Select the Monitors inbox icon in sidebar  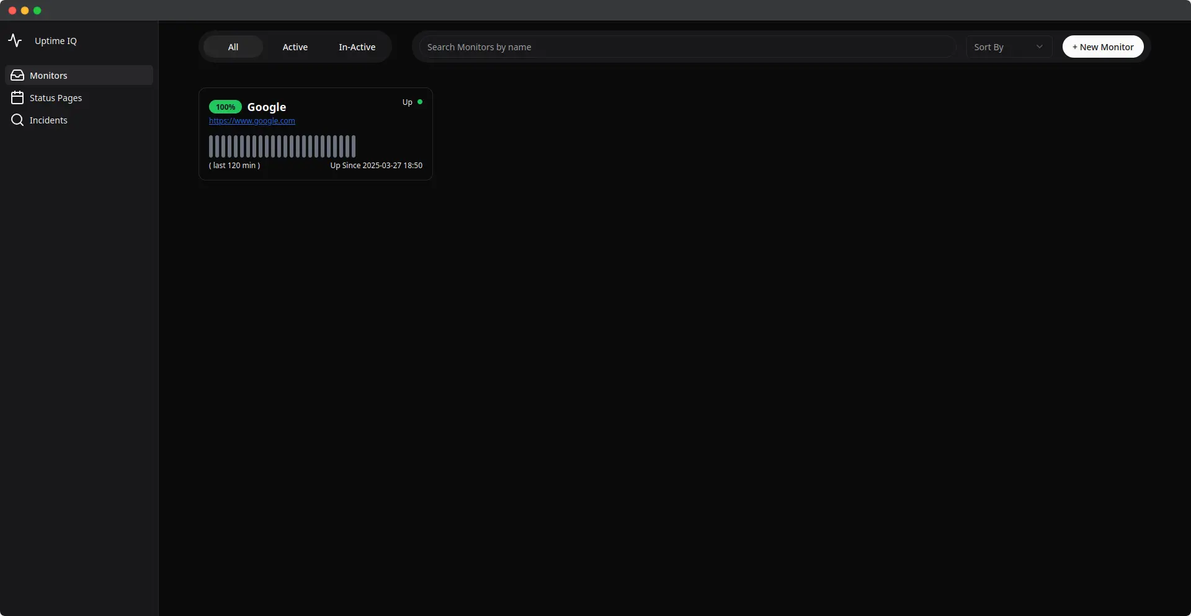coord(17,75)
